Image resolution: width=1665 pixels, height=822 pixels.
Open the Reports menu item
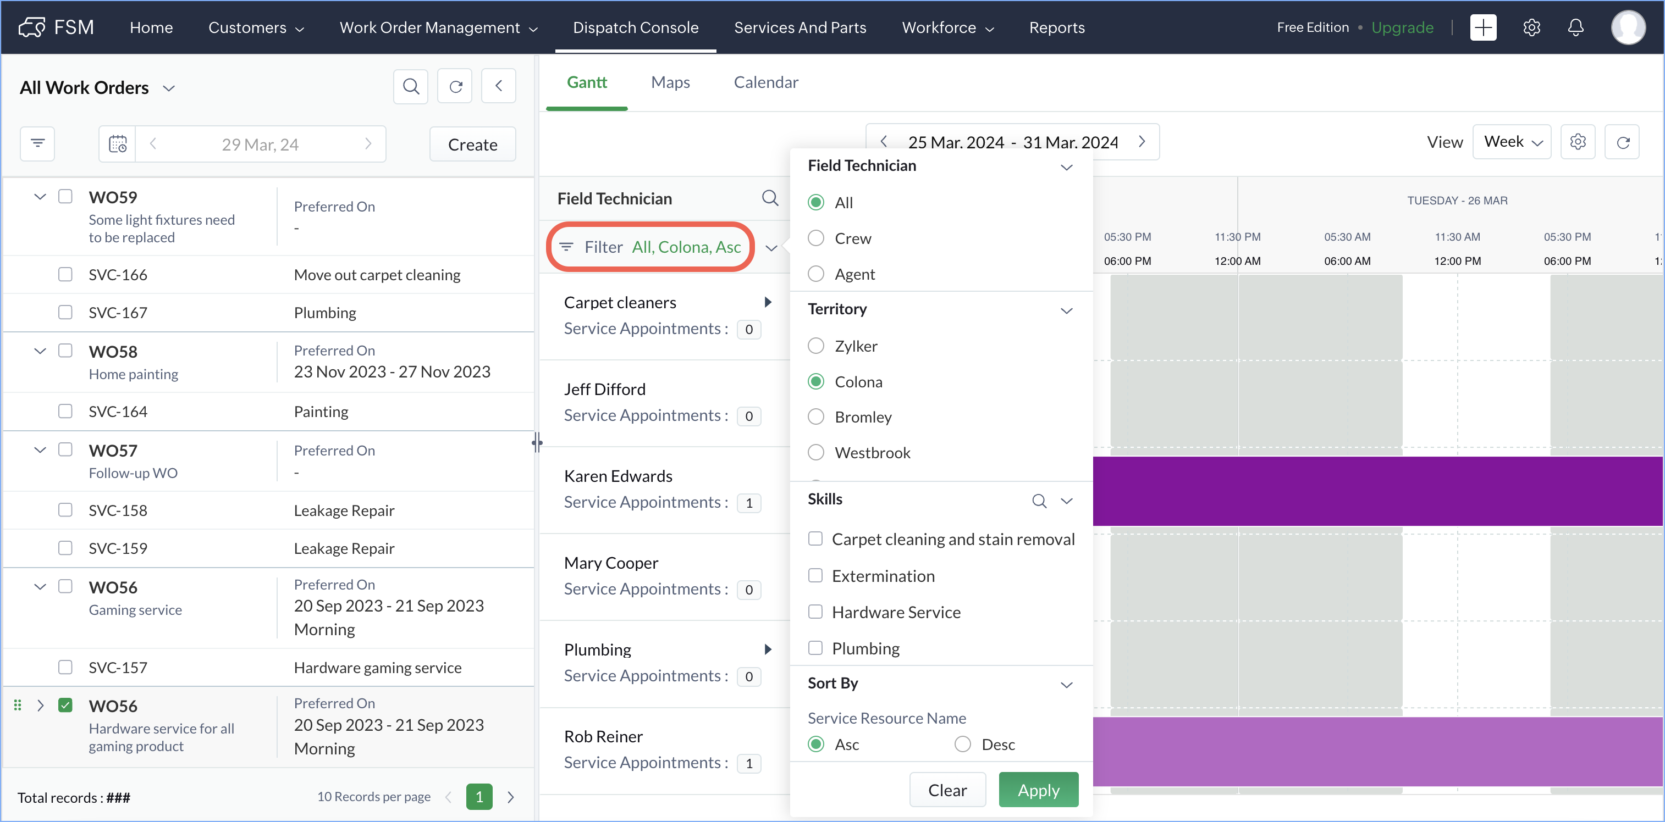pyautogui.click(x=1056, y=27)
